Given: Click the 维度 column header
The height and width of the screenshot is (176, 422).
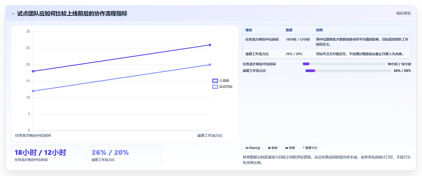Looking at the screenshot, I should tap(249, 30).
